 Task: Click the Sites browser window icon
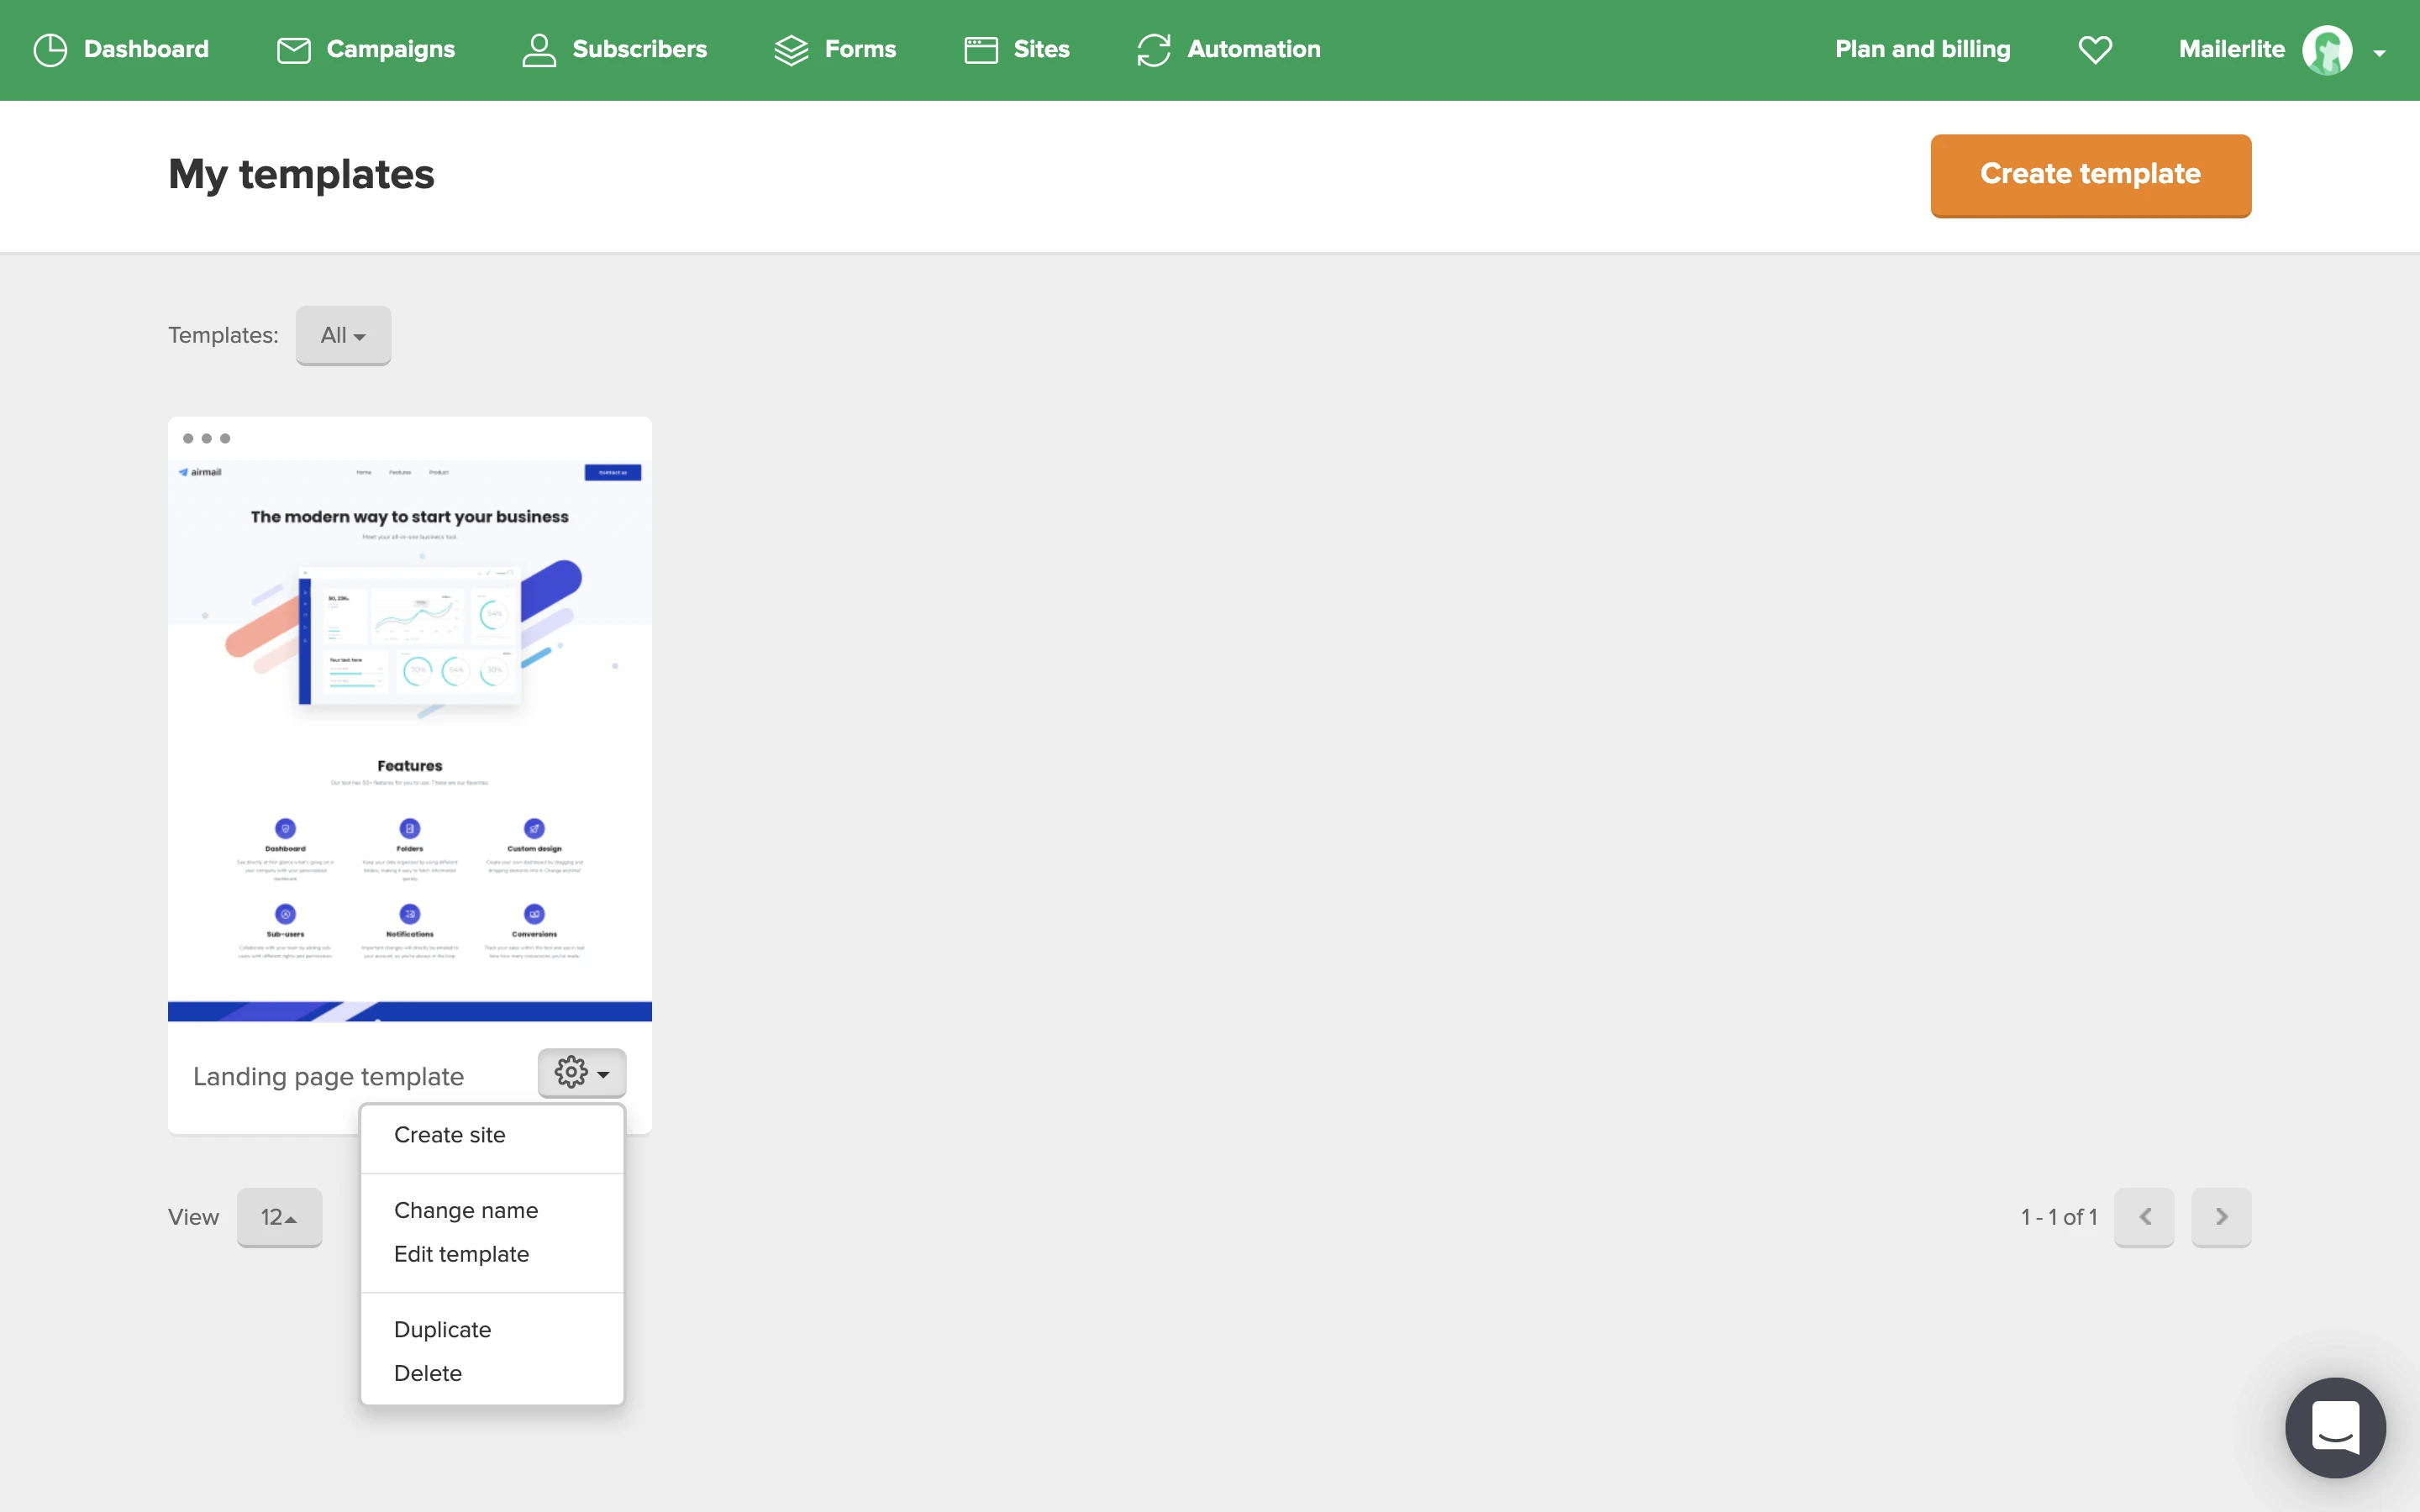[981, 50]
